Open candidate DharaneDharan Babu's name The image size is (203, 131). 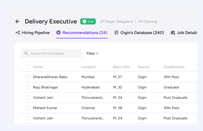point(50,77)
